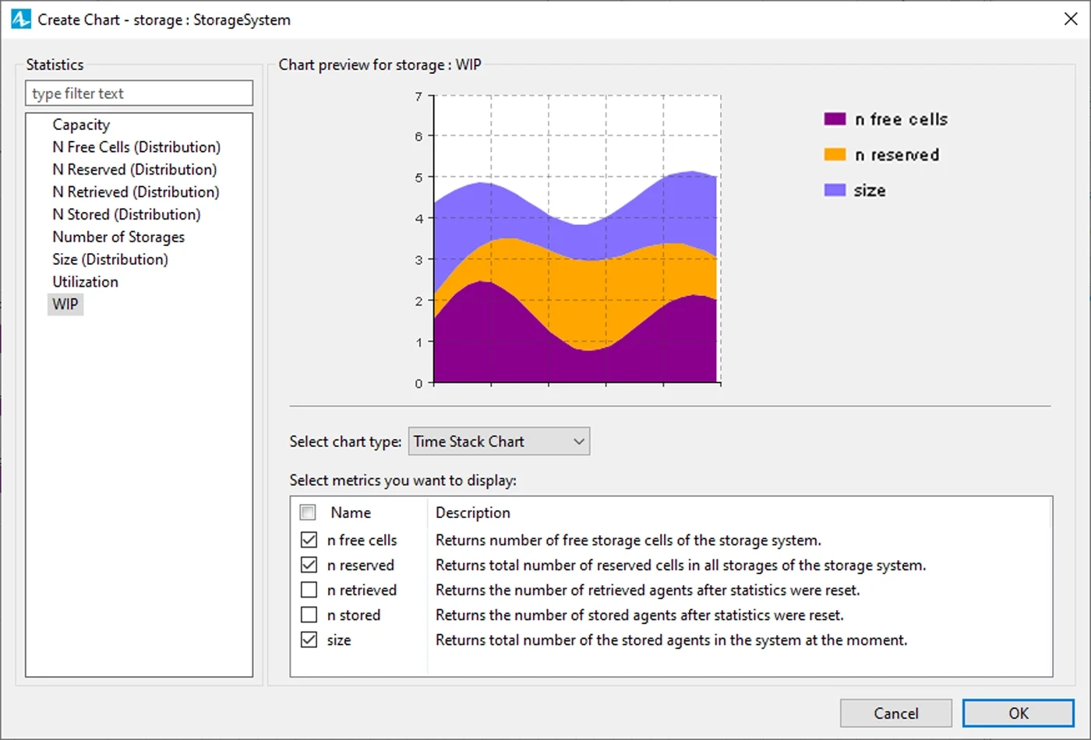Choose Utilization from the Statistics list

click(x=86, y=282)
